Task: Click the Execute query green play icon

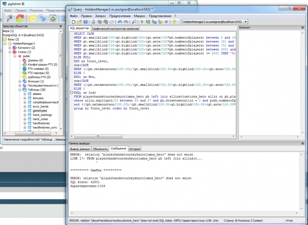Action: (x=143, y=22)
